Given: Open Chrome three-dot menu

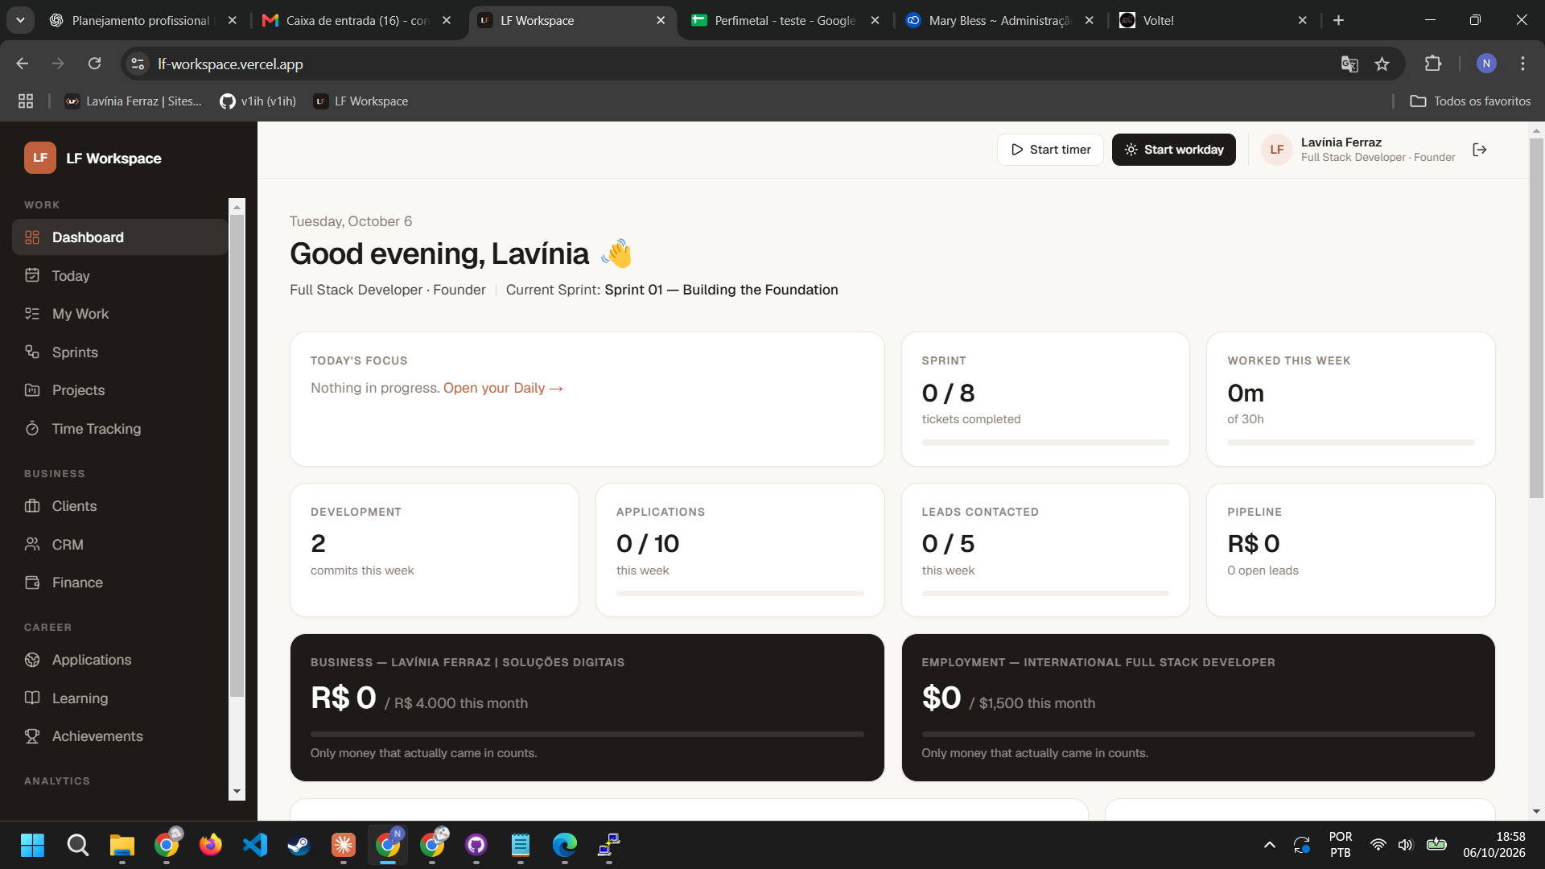Looking at the screenshot, I should click(1522, 64).
